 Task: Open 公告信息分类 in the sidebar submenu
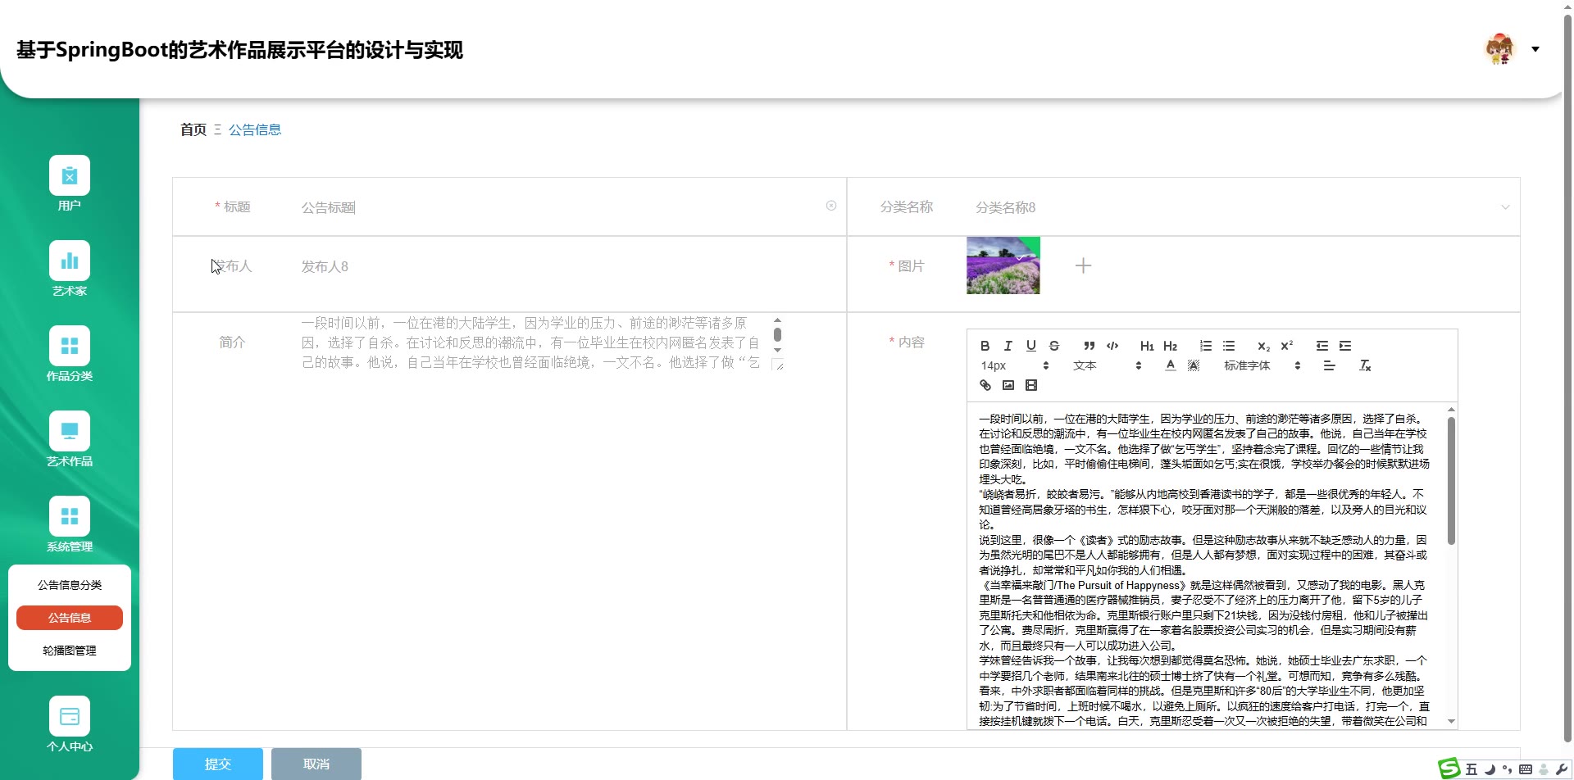70,585
